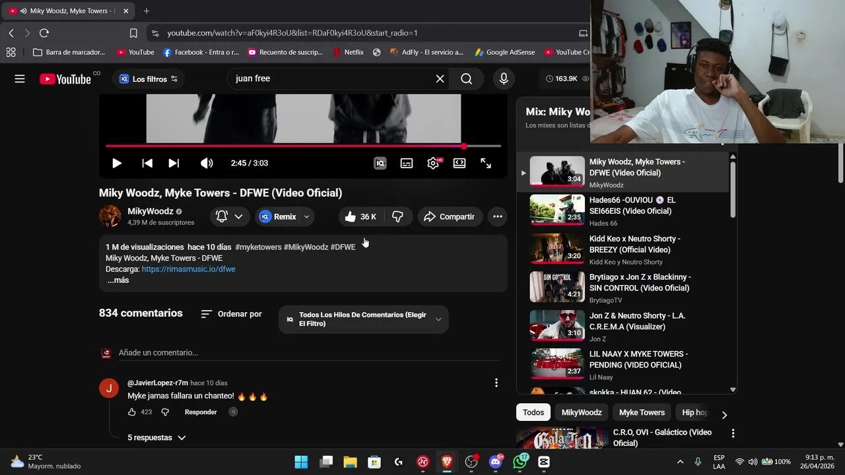Open the video more-actions ellipsis
The width and height of the screenshot is (845, 475).
coord(498,216)
